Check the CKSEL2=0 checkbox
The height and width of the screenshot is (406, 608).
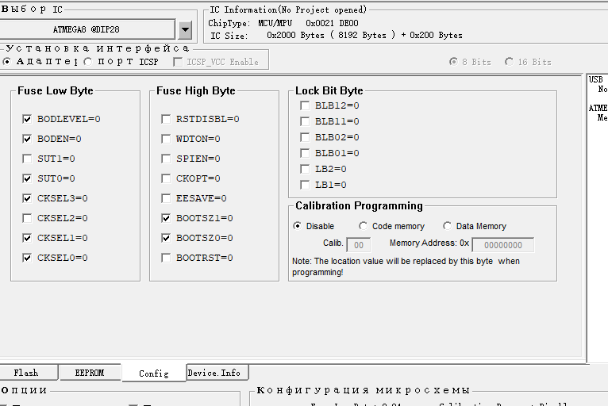pos(28,218)
